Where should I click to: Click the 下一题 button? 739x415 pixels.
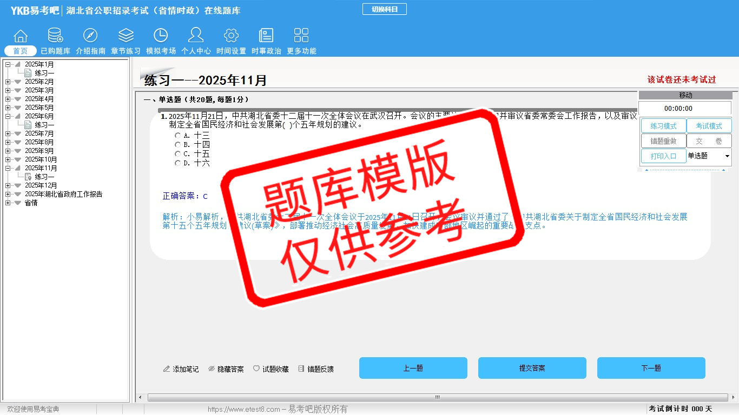[651, 368]
